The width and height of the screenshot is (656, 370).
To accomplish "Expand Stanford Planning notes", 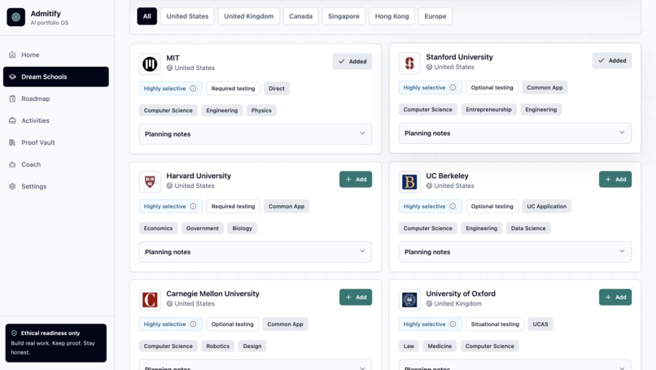I will click(x=515, y=133).
